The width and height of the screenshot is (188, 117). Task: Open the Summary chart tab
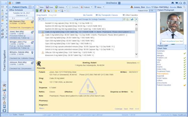[161, 51]
